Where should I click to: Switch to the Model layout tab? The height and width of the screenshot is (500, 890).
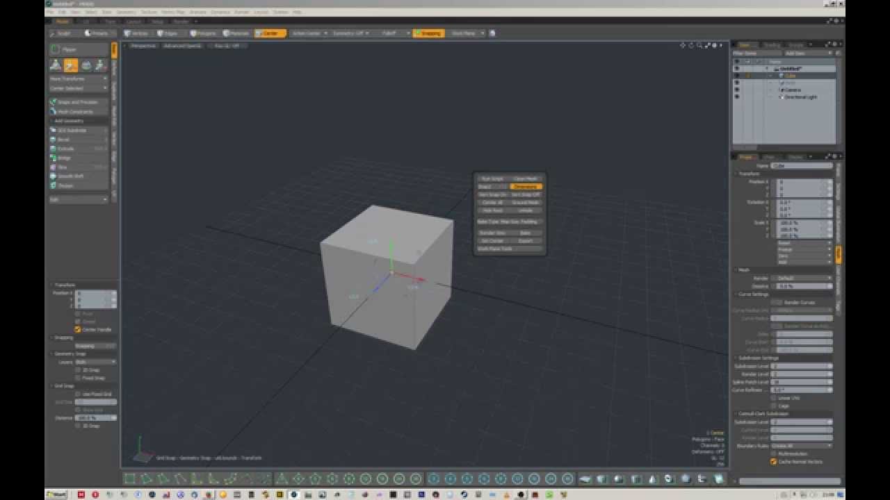[x=62, y=22]
